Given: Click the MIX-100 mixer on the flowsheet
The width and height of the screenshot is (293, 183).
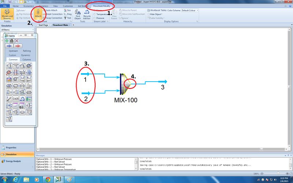Looking at the screenshot, I should [x=125, y=84].
